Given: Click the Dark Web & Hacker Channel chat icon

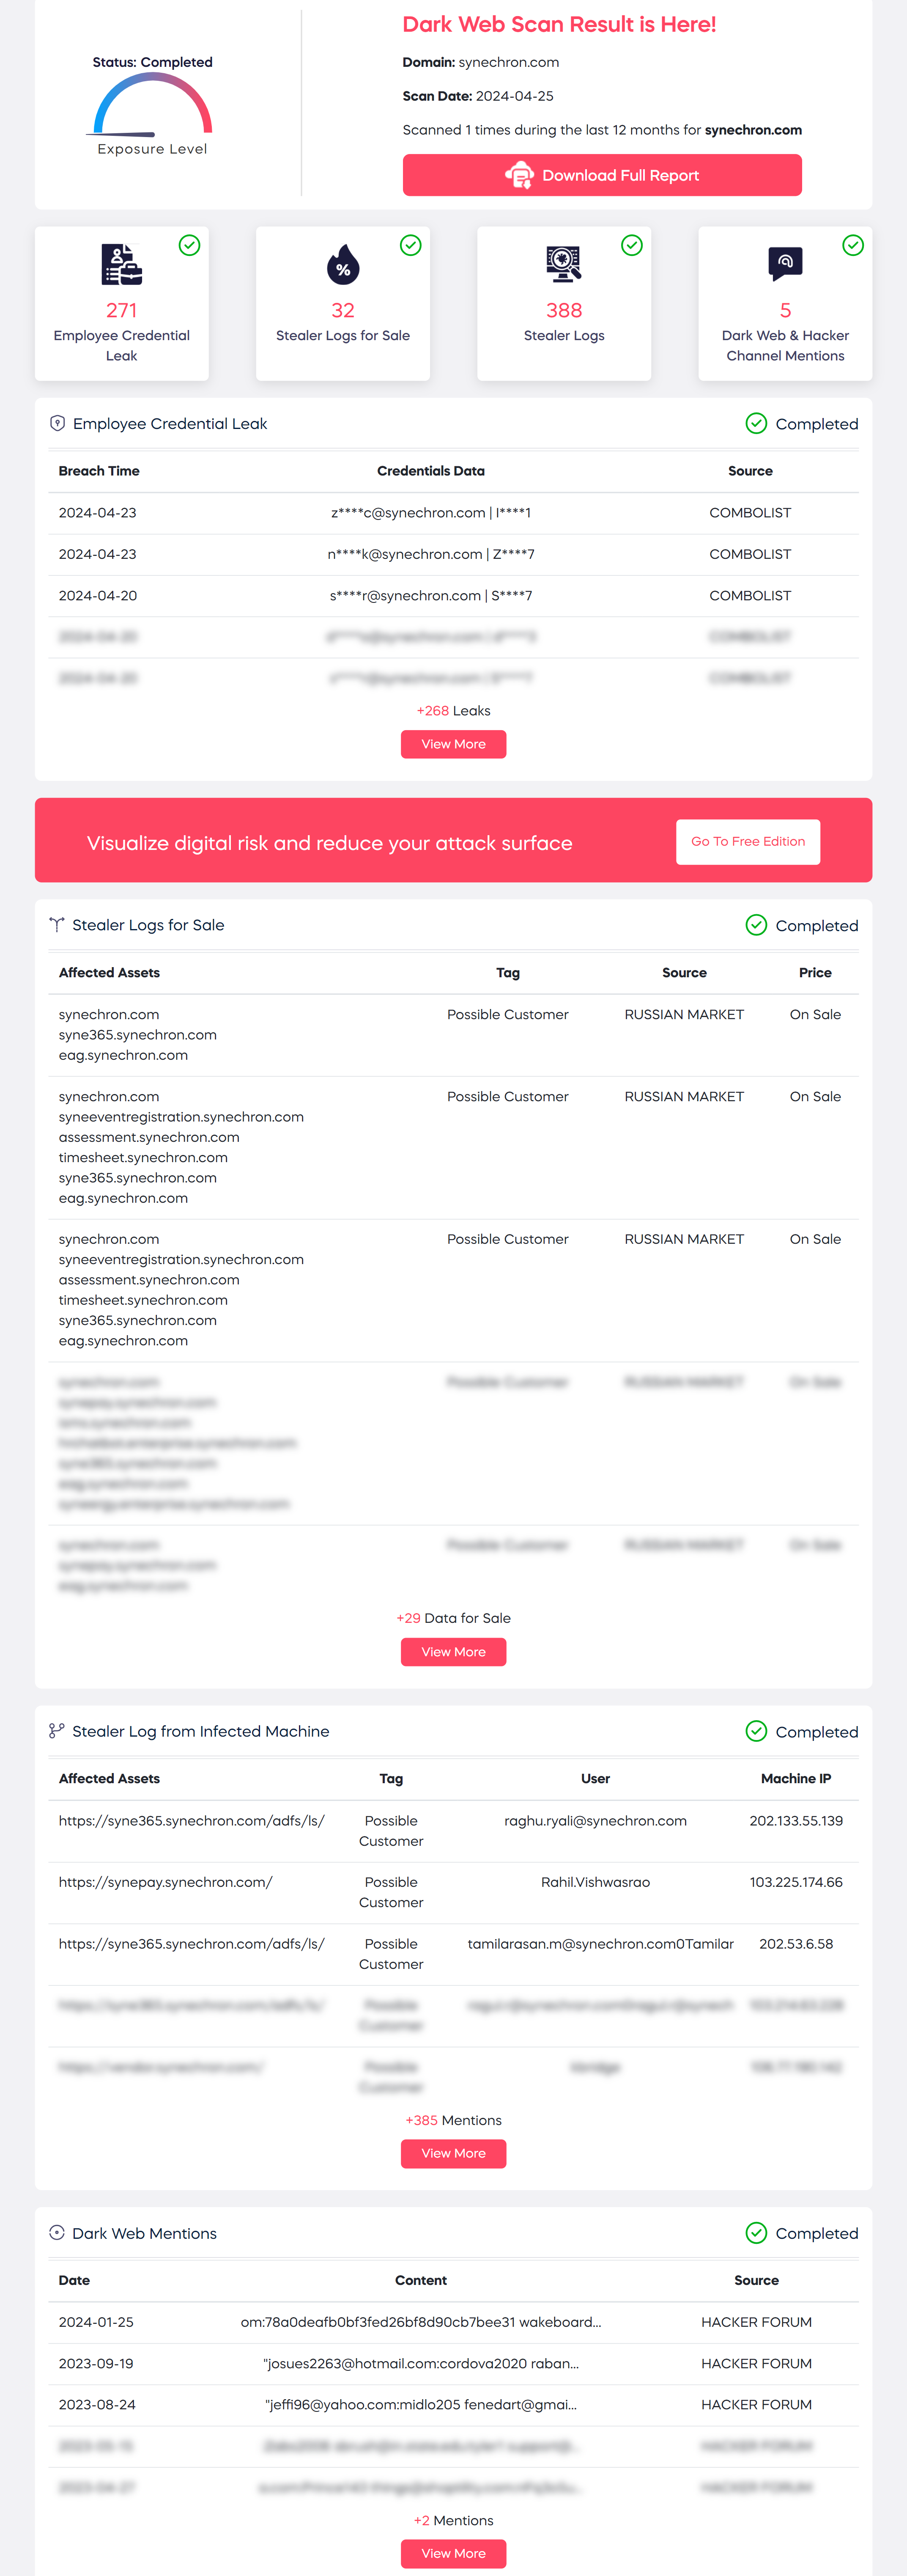Looking at the screenshot, I should 785,263.
